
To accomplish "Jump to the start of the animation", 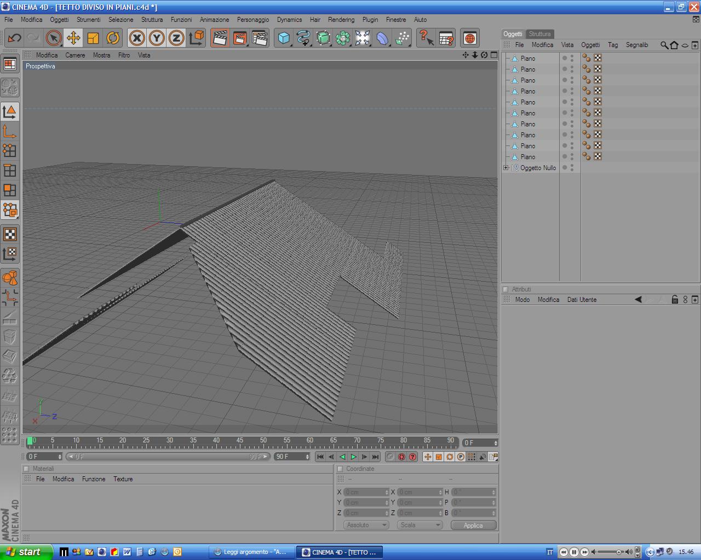I will coord(320,457).
